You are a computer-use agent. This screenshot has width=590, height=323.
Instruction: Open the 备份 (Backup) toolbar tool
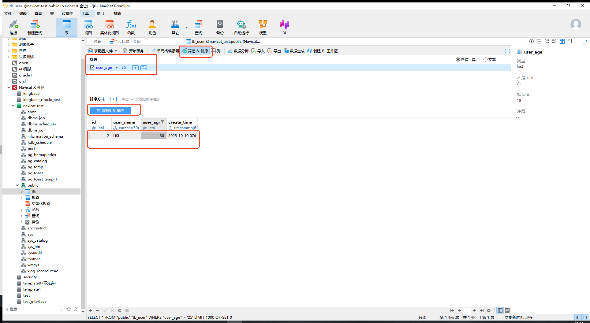point(220,27)
